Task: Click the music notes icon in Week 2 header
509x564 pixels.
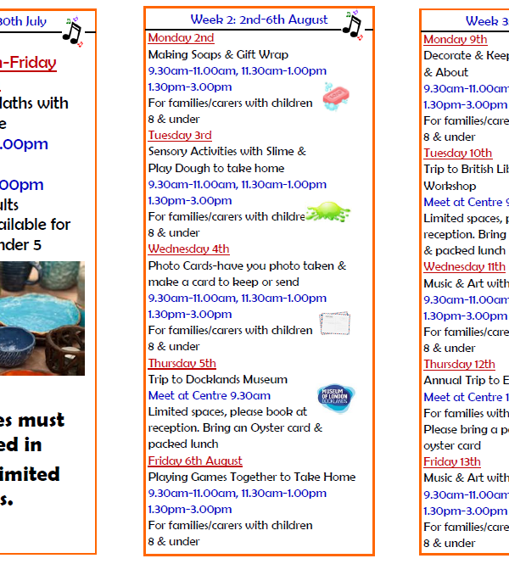Action: 351,26
